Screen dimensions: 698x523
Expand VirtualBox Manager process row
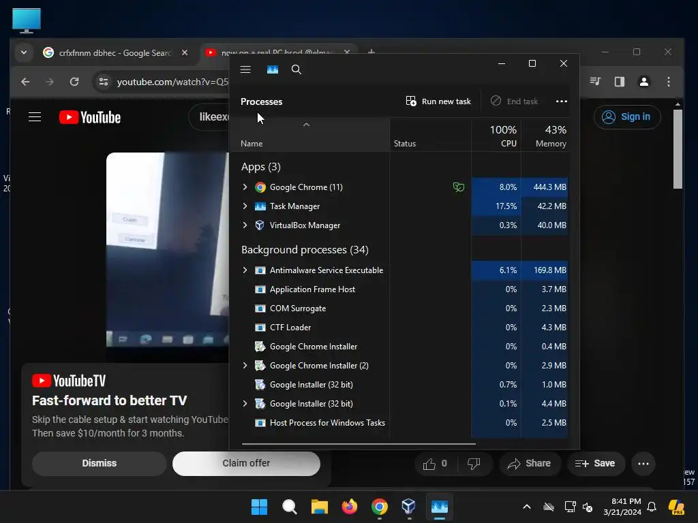(x=245, y=225)
